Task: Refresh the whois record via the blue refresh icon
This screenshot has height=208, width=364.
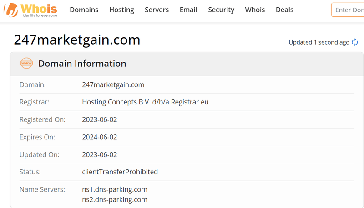Action: (355, 42)
